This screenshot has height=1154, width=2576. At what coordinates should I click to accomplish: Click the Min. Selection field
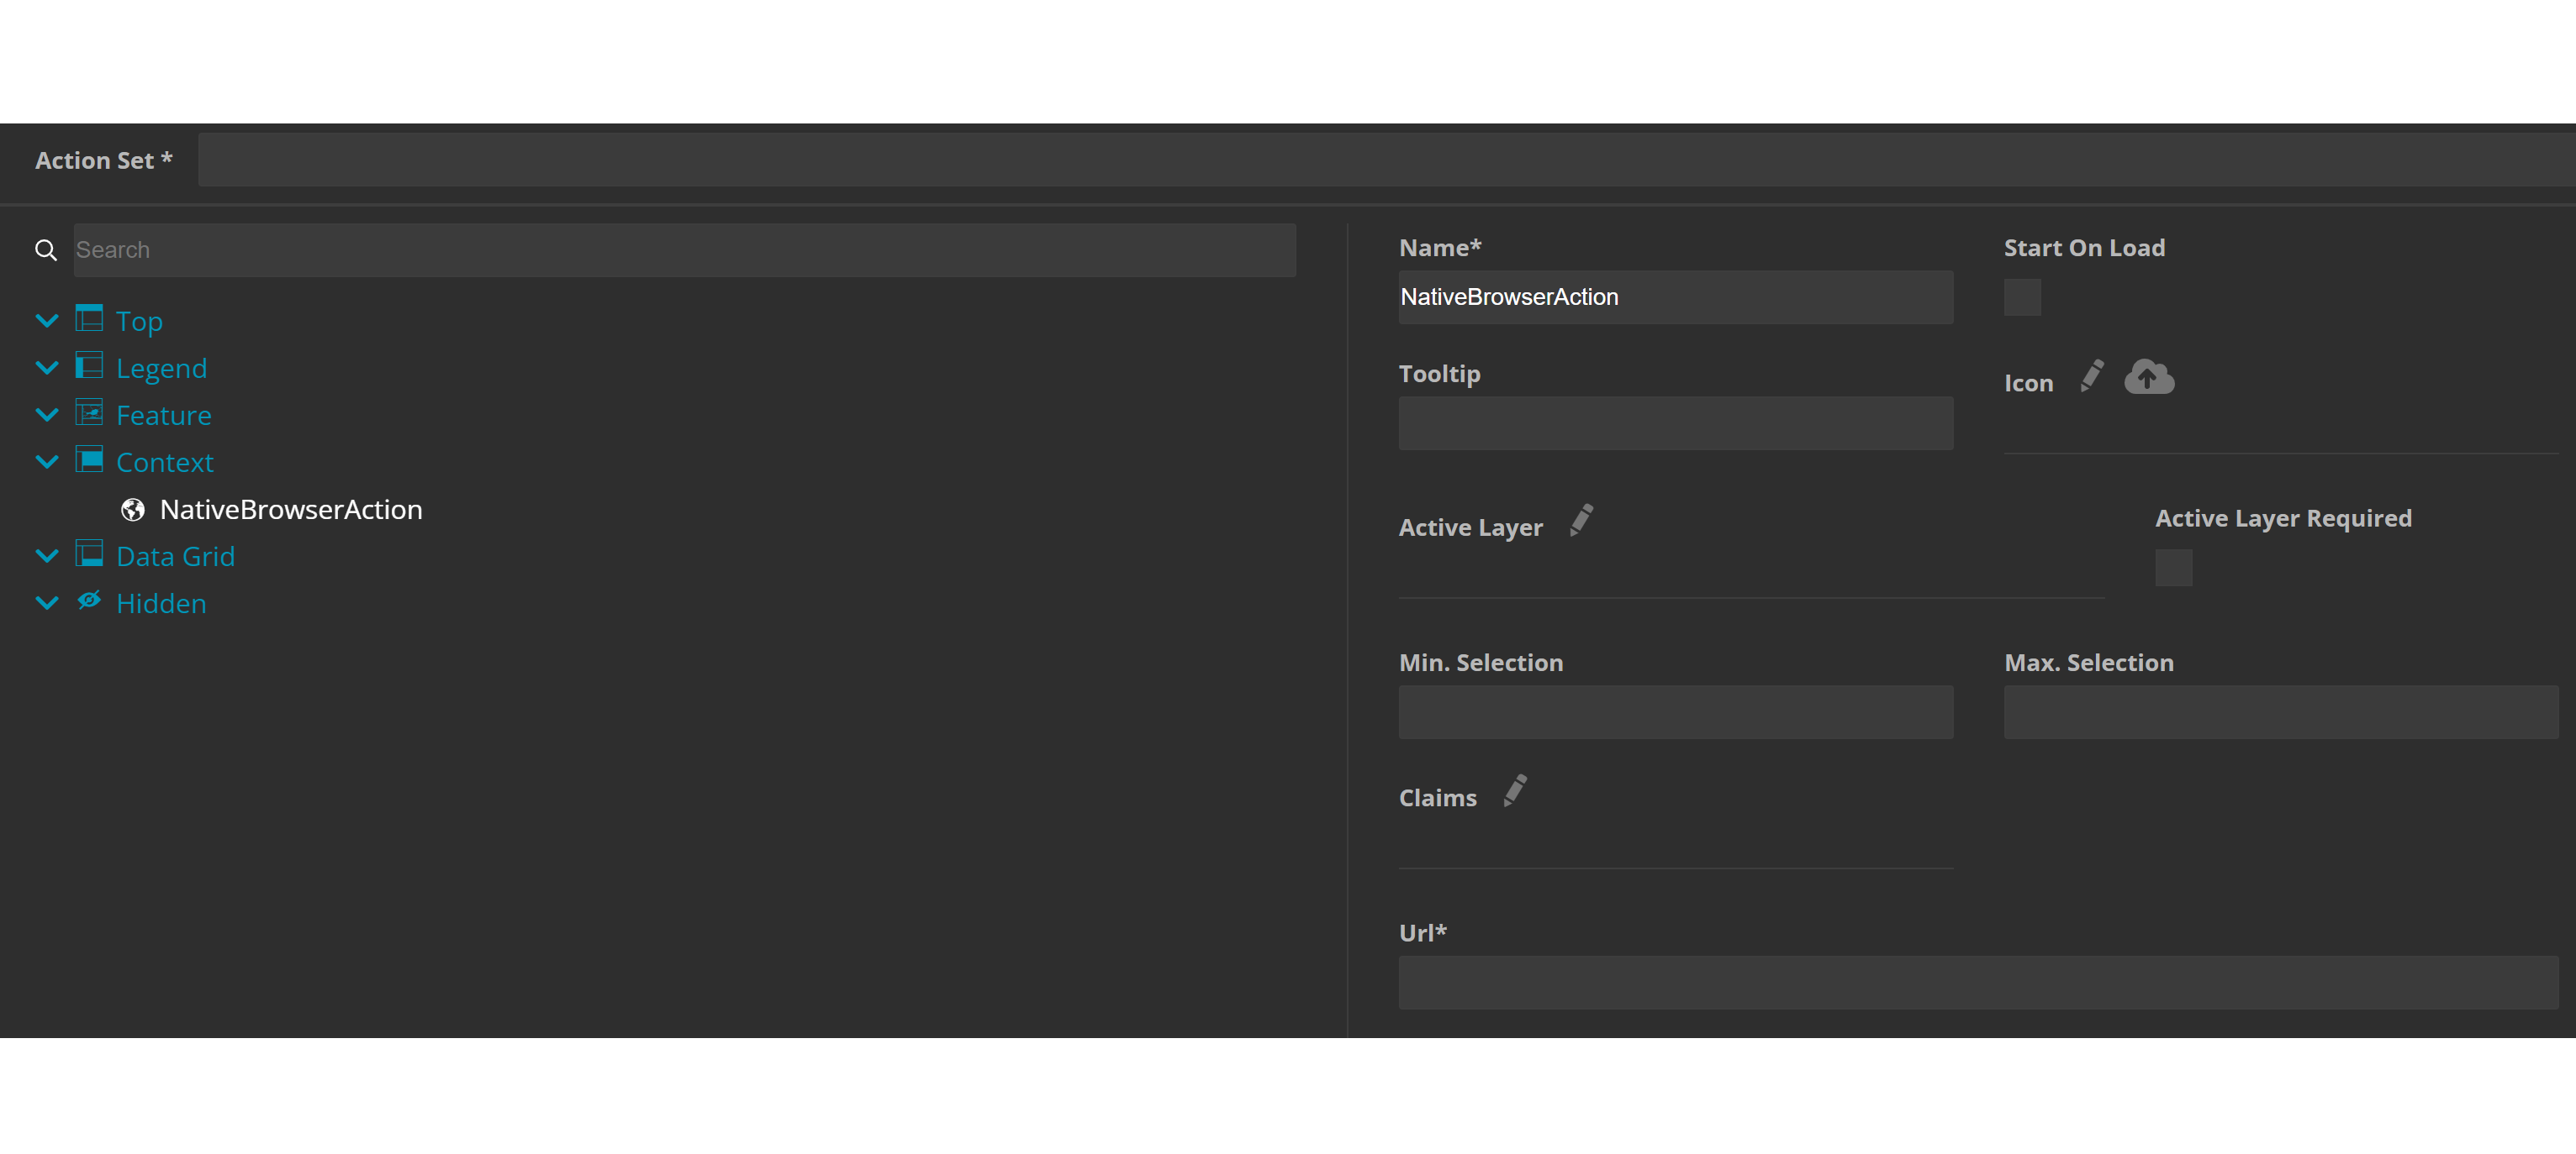(x=1675, y=711)
